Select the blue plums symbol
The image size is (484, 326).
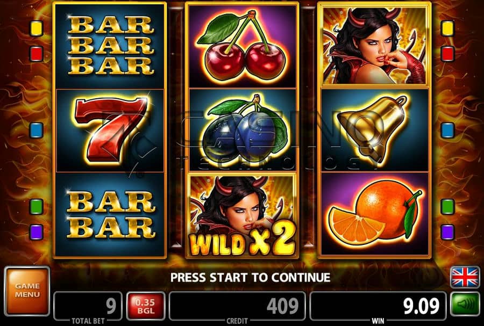point(243,130)
